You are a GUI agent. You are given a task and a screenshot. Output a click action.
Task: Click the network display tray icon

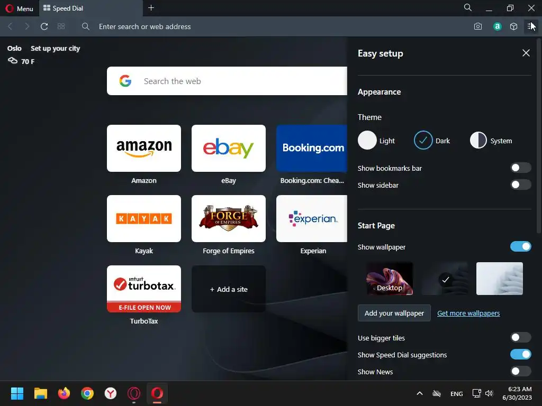point(477,393)
